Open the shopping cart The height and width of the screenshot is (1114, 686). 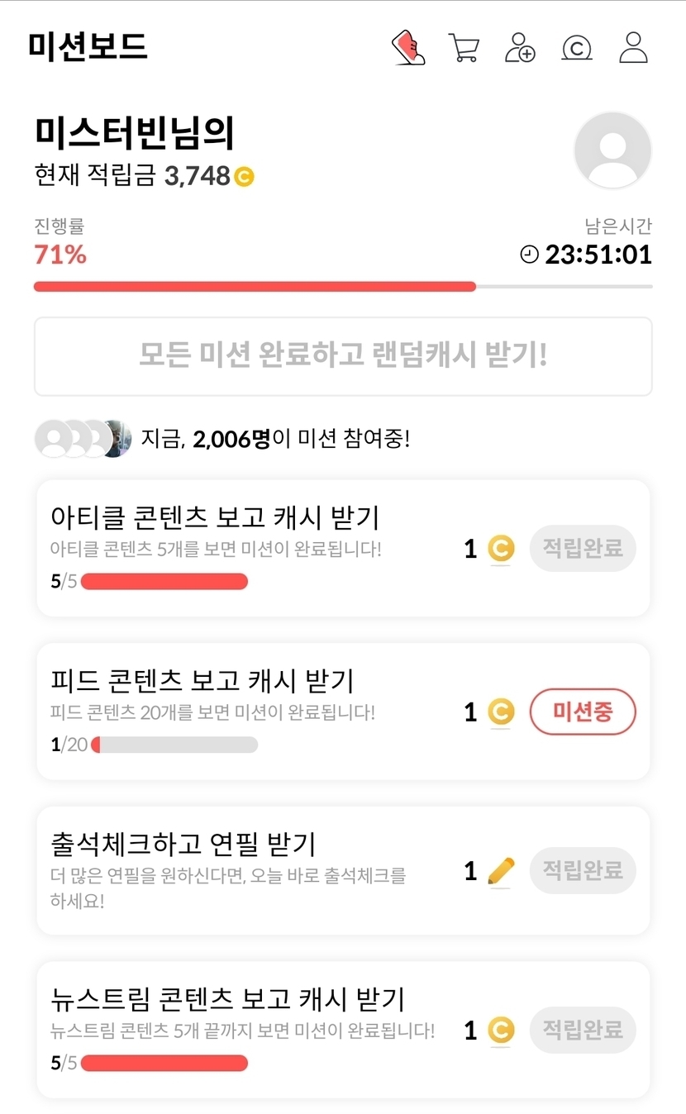pos(464,48)
